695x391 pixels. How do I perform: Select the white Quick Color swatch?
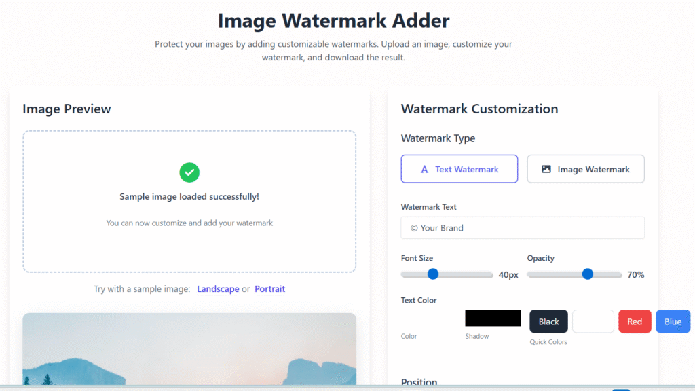tap(593, 321)
